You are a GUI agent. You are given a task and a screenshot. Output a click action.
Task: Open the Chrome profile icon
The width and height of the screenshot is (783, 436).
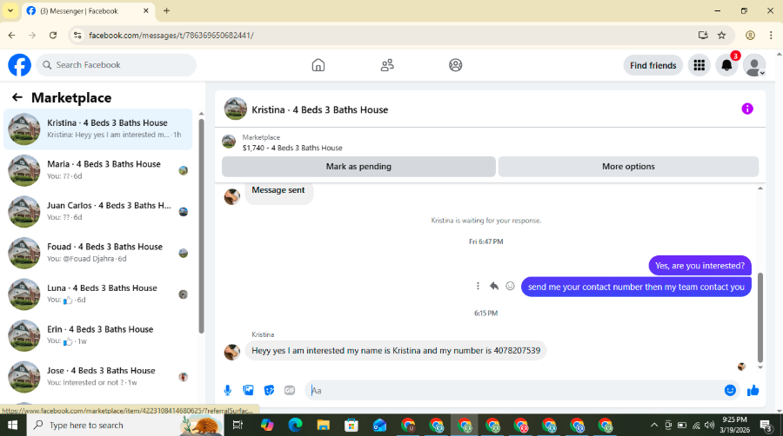click(x=750, y=36)
